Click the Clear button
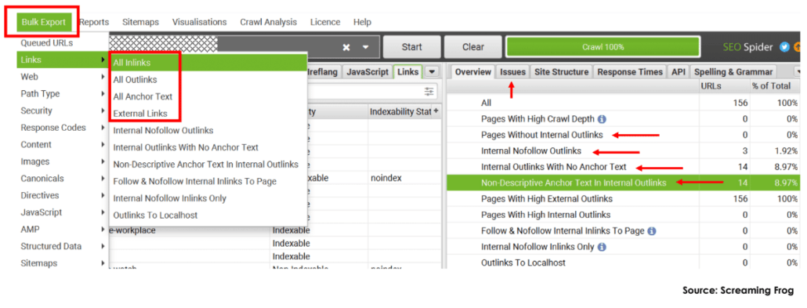The height and width of the screenshot is (308, 807). (x=473, y=47)
